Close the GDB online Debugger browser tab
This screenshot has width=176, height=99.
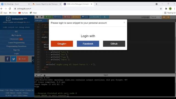92,4
